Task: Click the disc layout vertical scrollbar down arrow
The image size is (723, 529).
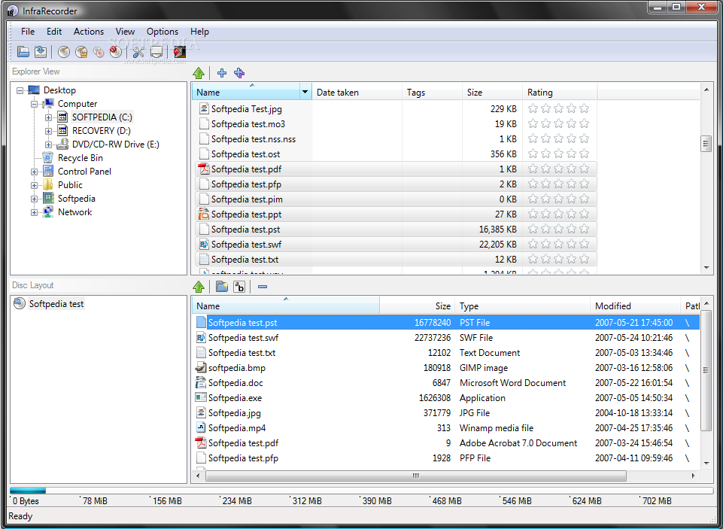Action: 706,464
